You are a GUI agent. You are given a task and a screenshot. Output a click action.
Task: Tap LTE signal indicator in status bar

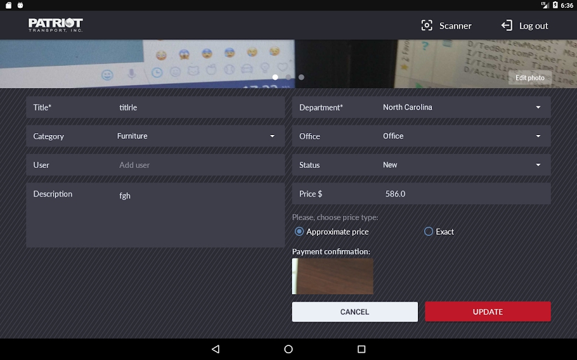pyautogui.click(x=545, y=5)
